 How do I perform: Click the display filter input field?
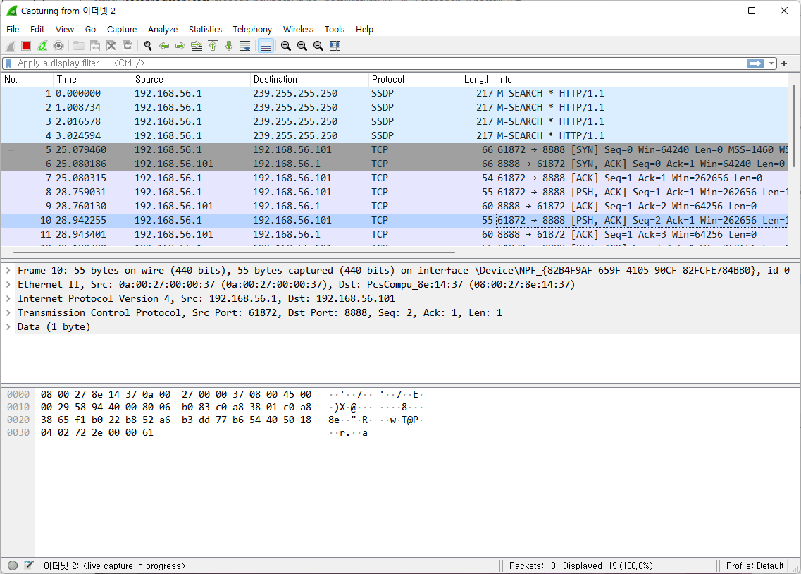tap(380, 63)
